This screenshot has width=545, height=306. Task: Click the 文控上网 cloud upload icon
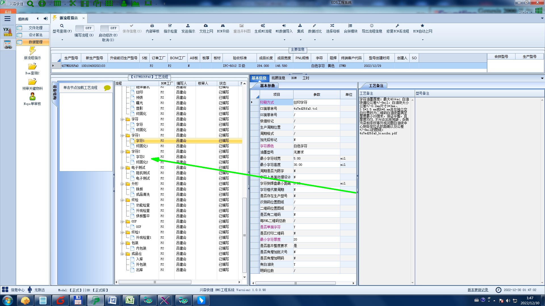coord(206,26)
